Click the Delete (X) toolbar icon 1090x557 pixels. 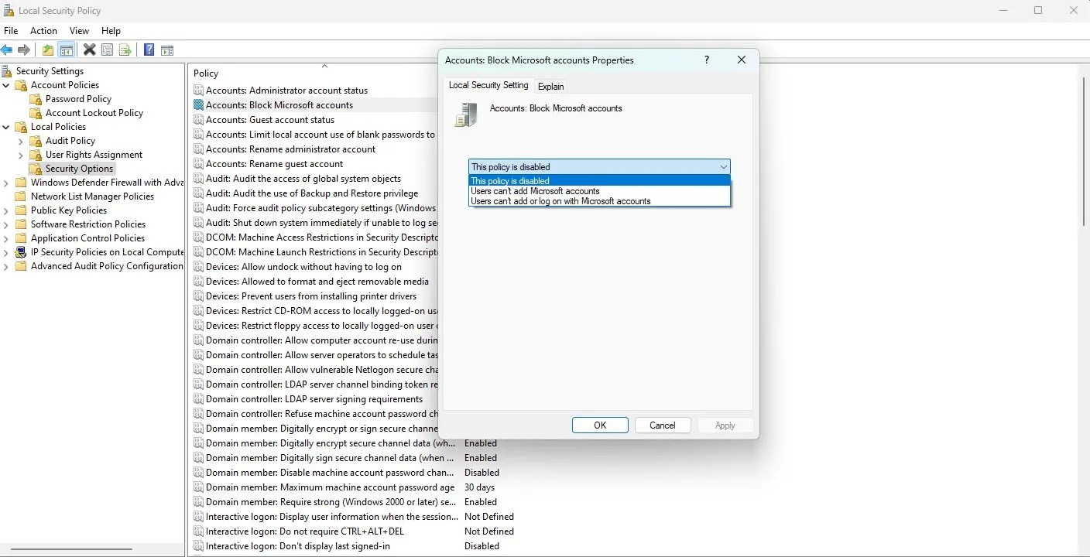[x=89, y=50]
